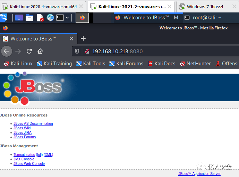
Task: Open the file manager from Kali panel
Action: pyautogui.click(x=29, y=18)
